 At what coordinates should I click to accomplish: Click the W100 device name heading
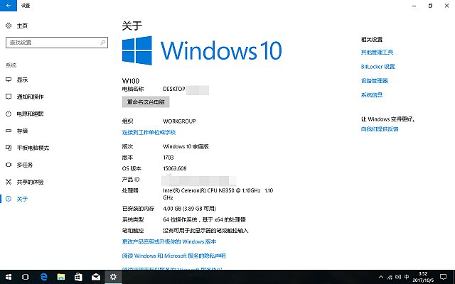pyautogui.click(x=131, y=81)
